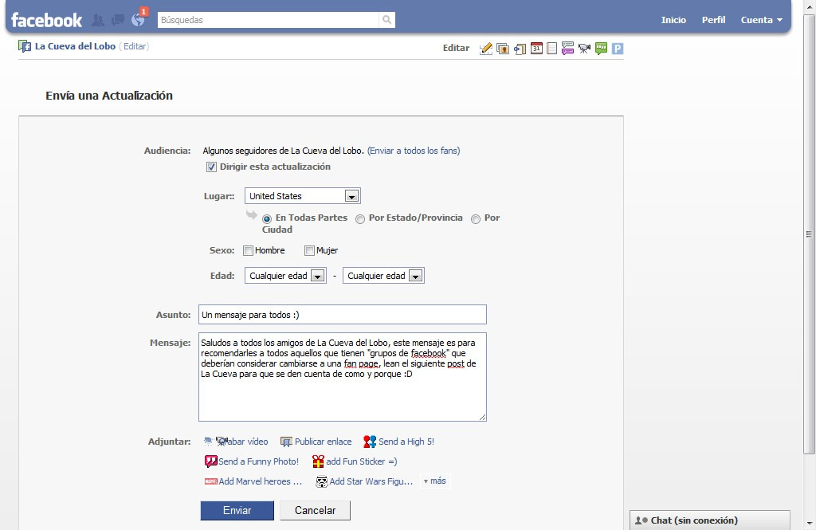Open the Links app icon
The width and height of the screenshot is (816, 530).
[520, 49]
